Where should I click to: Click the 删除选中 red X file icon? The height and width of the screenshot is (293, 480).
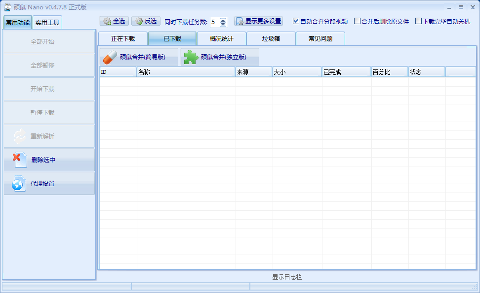click(20, 160)
